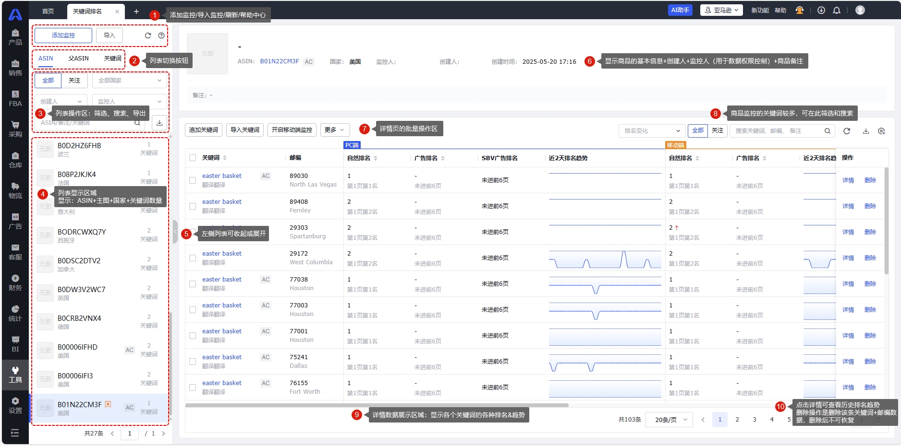Screen dimensions: 901x446
Task: Click the keyword table vertical scrollbar
Action: tap(887, 221)
